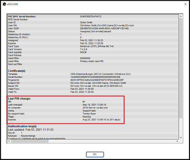
Task: Click the vertical scrollbar down arrow
Action: (181, 137)
